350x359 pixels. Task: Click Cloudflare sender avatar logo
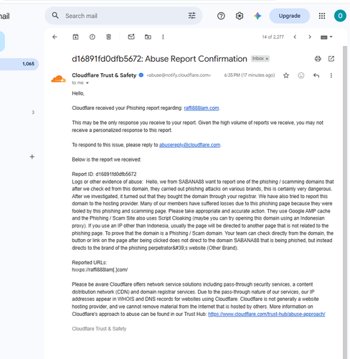click(58, 79)
